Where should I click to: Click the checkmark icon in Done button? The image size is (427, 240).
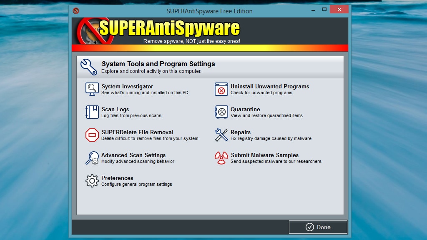310,227
